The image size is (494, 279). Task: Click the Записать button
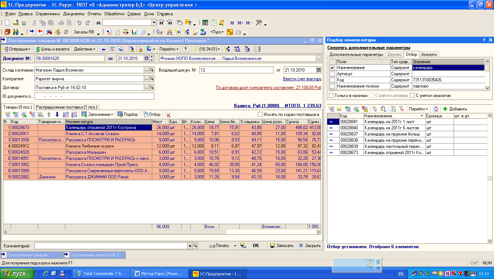(x=282, y=246)
